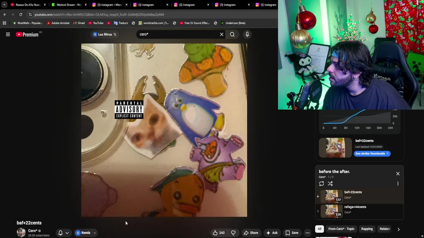Start voice search with the microphone

(x=247, y=34)
